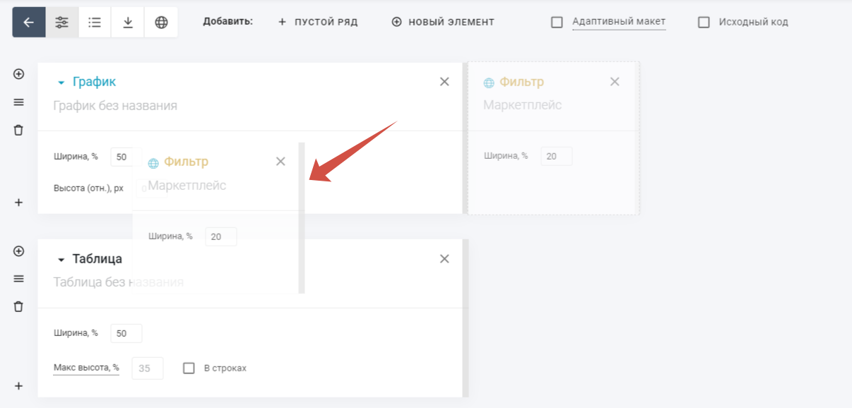852x408 pixels.
Task: Click the Новый элемент button
Action: [x=443, y=23]
